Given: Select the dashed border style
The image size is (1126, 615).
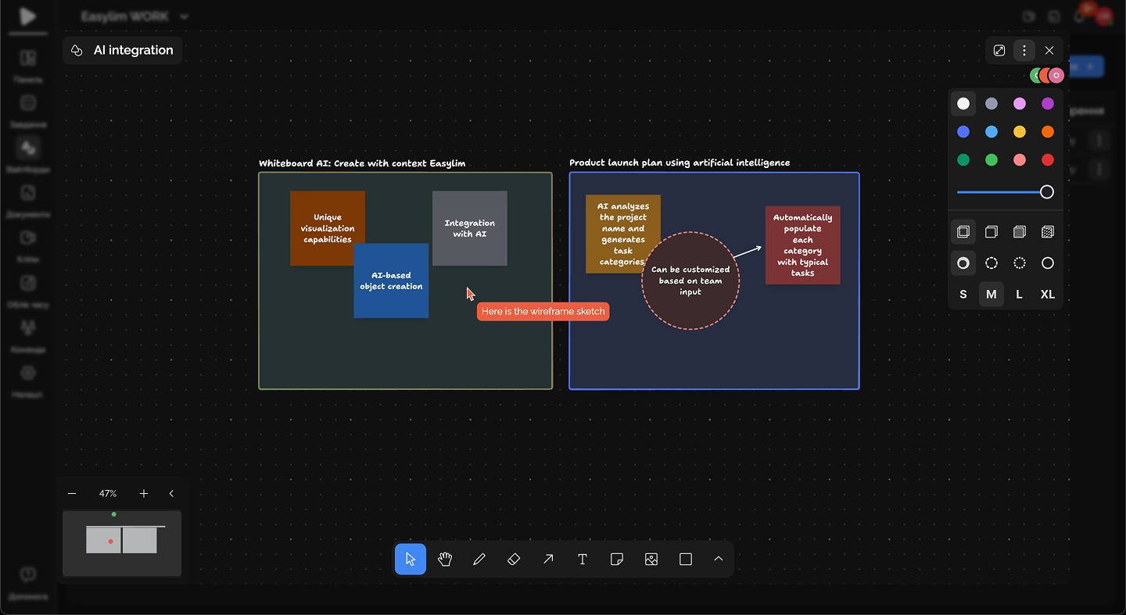Looking at the screenshot, I should click(x=992, y=263).
